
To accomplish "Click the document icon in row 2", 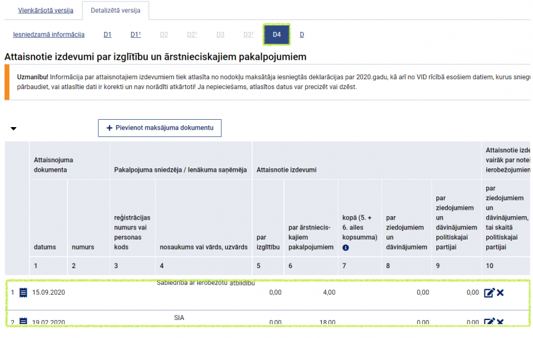I will pyautogui.click(x=23, y=322).
